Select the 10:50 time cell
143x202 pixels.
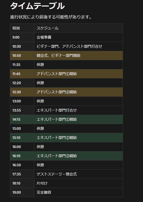[22, 56]
